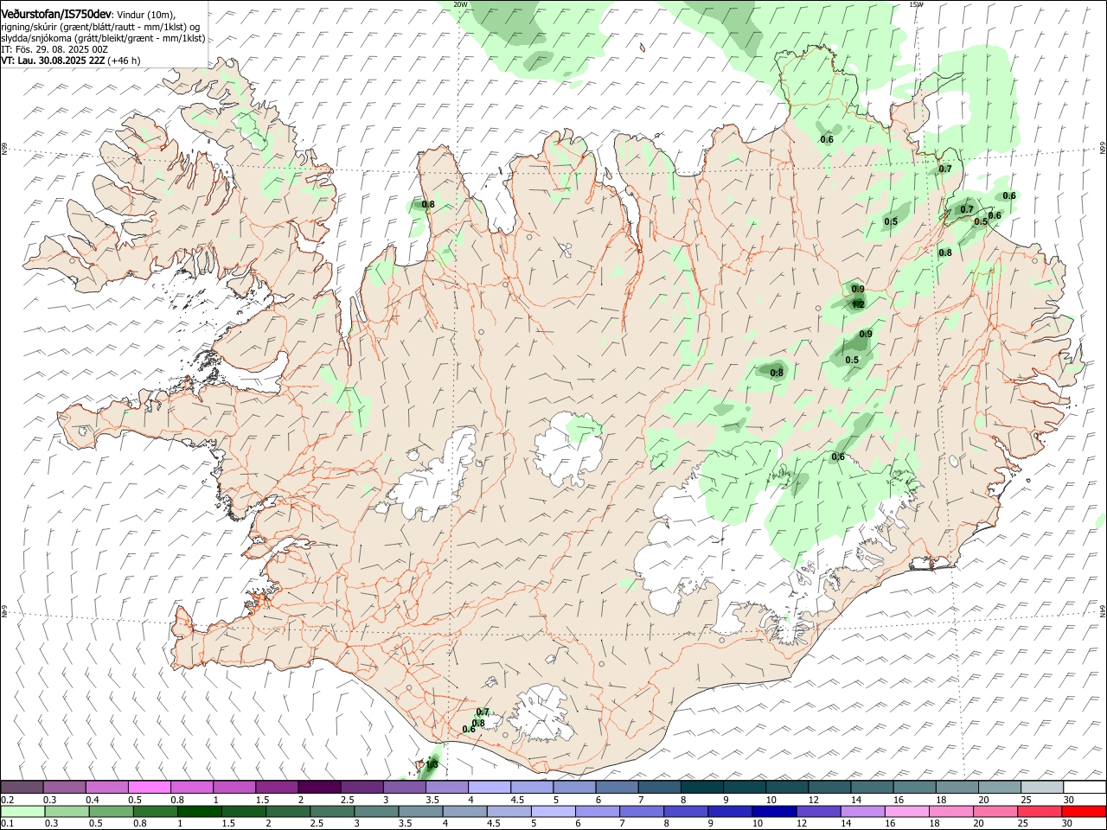Pick the navy blue swatch starting at 10
The width and height of the screenshot is (1107, 830).
773,811
